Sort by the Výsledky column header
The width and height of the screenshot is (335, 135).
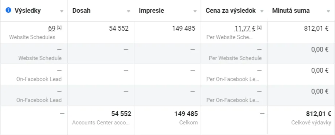point(27,11)
